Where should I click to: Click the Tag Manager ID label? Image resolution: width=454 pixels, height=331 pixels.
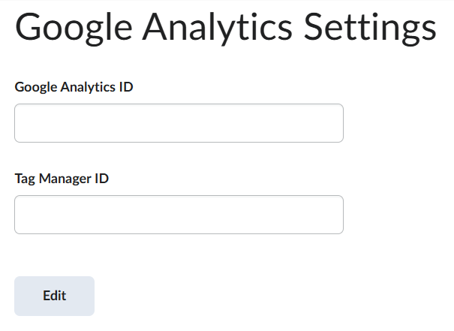pos(62,179)
